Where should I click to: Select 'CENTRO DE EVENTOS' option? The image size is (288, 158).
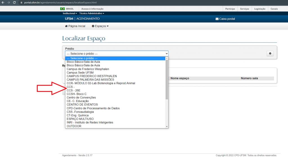82,105
